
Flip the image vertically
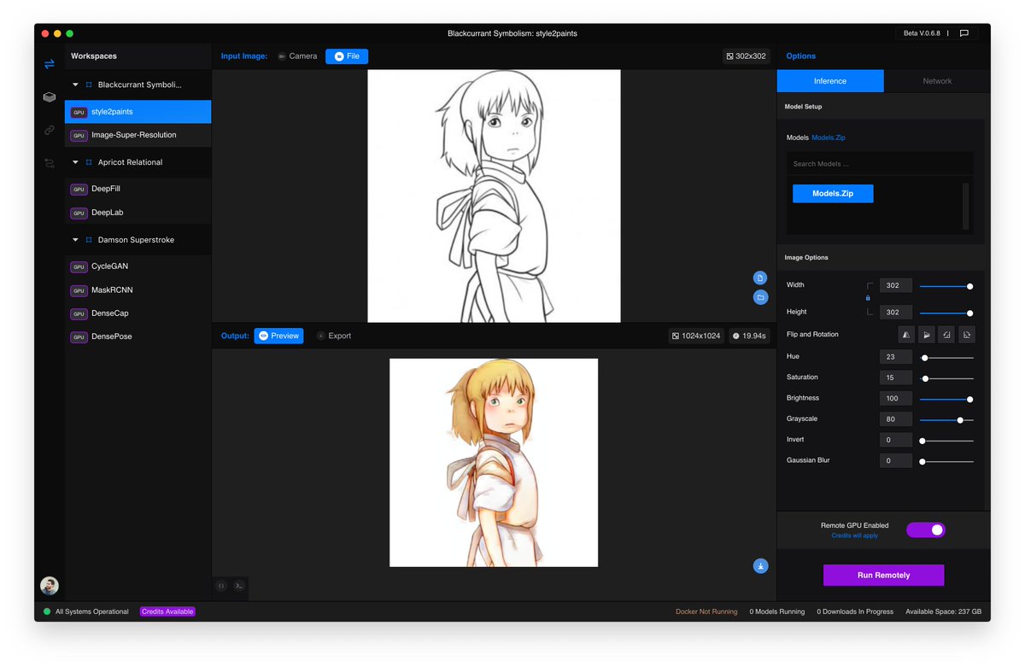tap(927, 335)
